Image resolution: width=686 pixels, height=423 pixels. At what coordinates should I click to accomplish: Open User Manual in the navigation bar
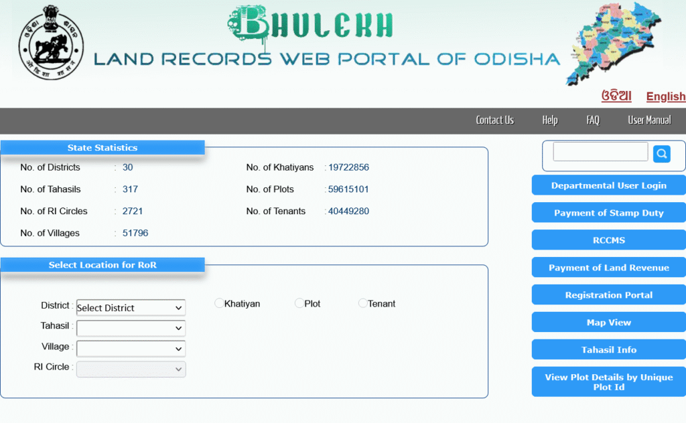[649, 120]
